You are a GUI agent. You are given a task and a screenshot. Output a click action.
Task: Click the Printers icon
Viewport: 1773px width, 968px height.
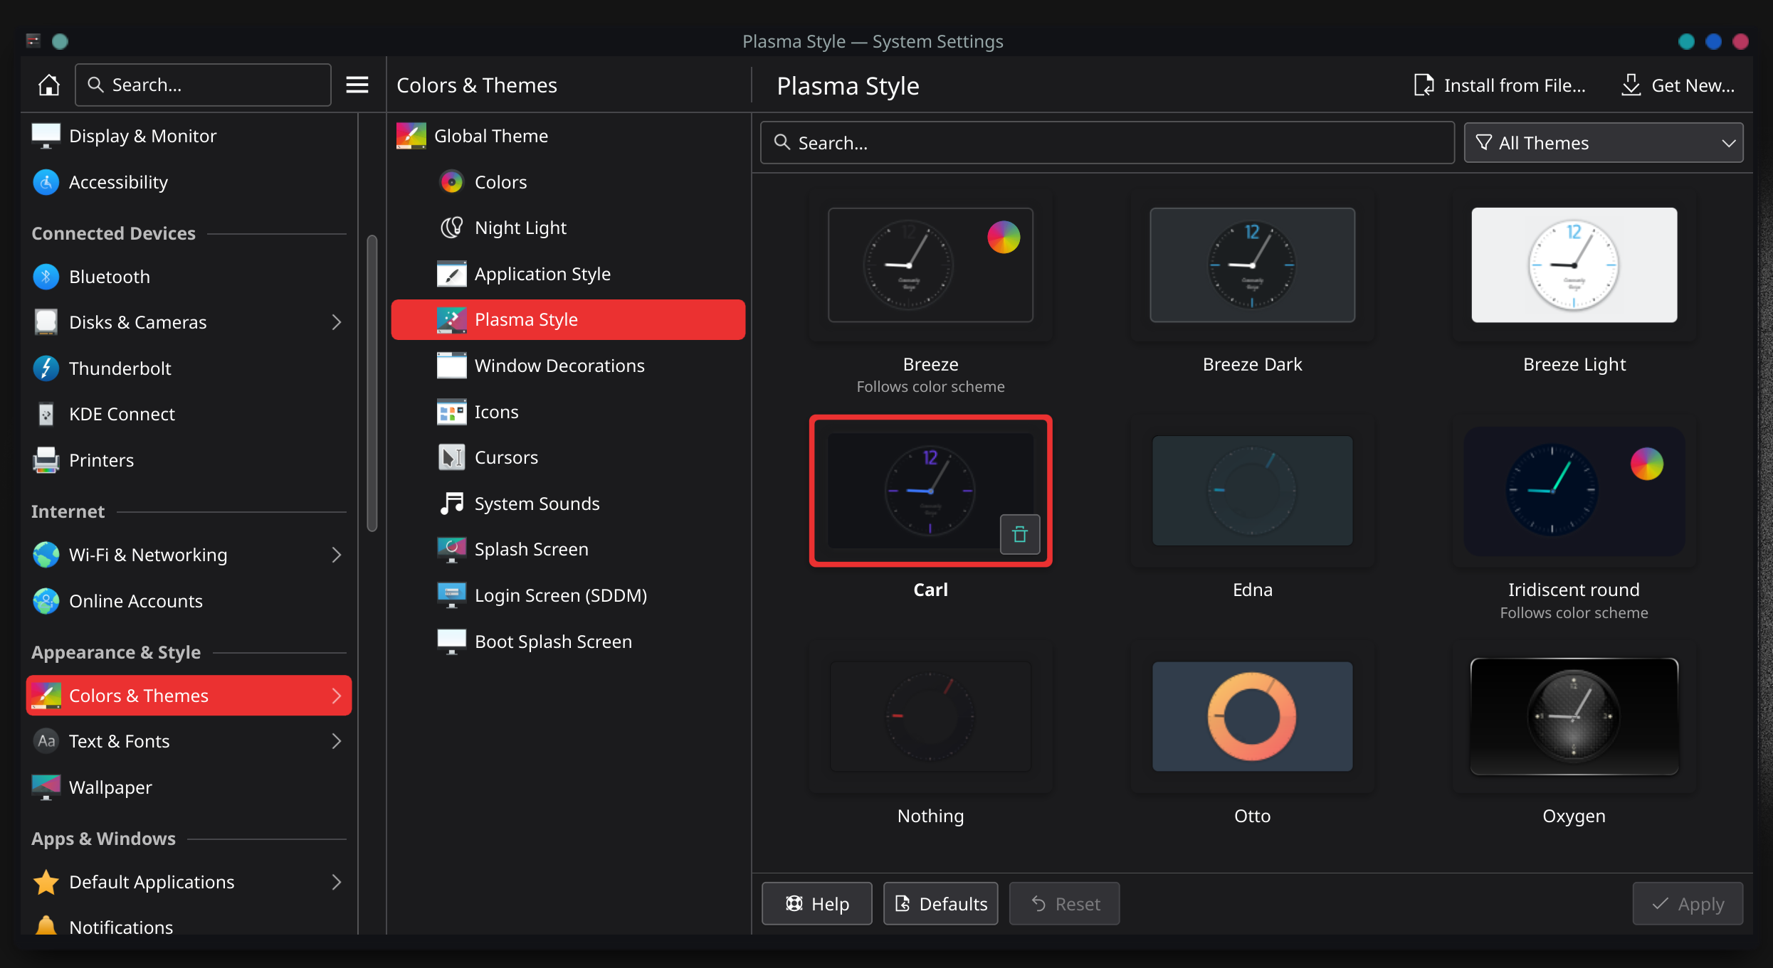pyautogui.click(x=46, y=460)
